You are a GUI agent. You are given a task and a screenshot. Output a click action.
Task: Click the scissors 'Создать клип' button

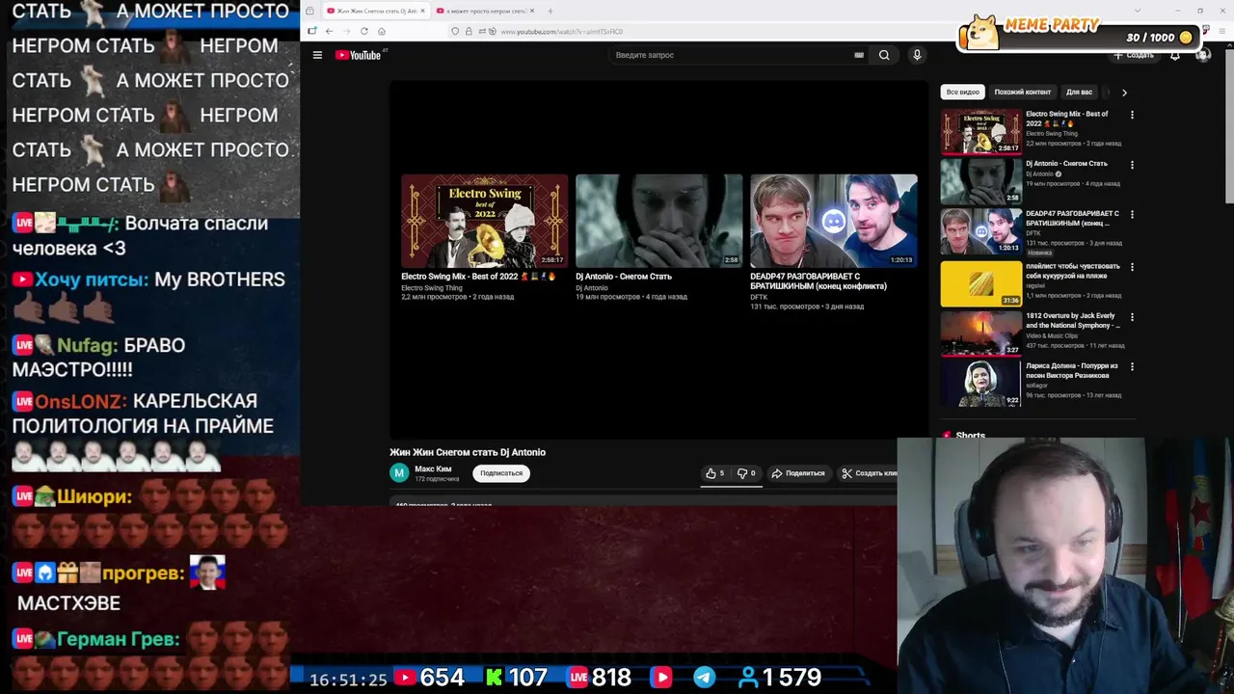(868, 473)
